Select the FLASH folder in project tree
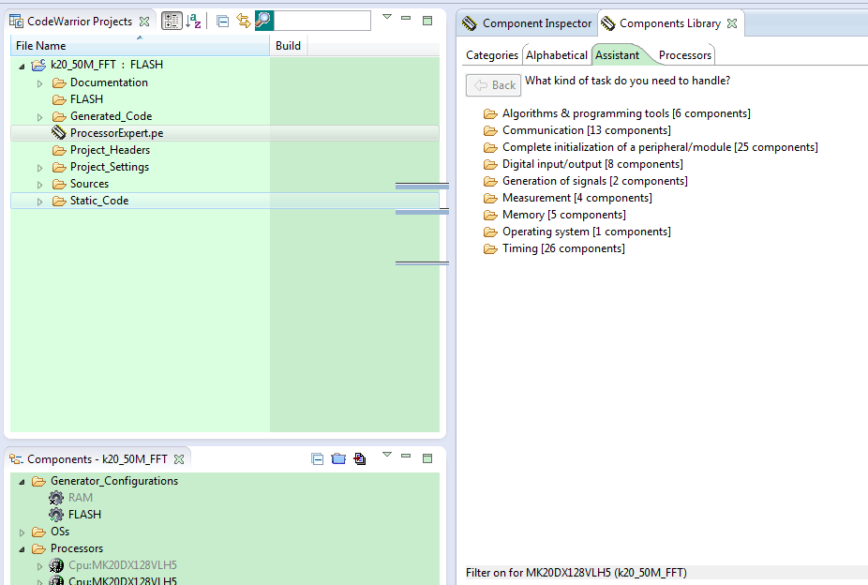 [x=86, y=99]
